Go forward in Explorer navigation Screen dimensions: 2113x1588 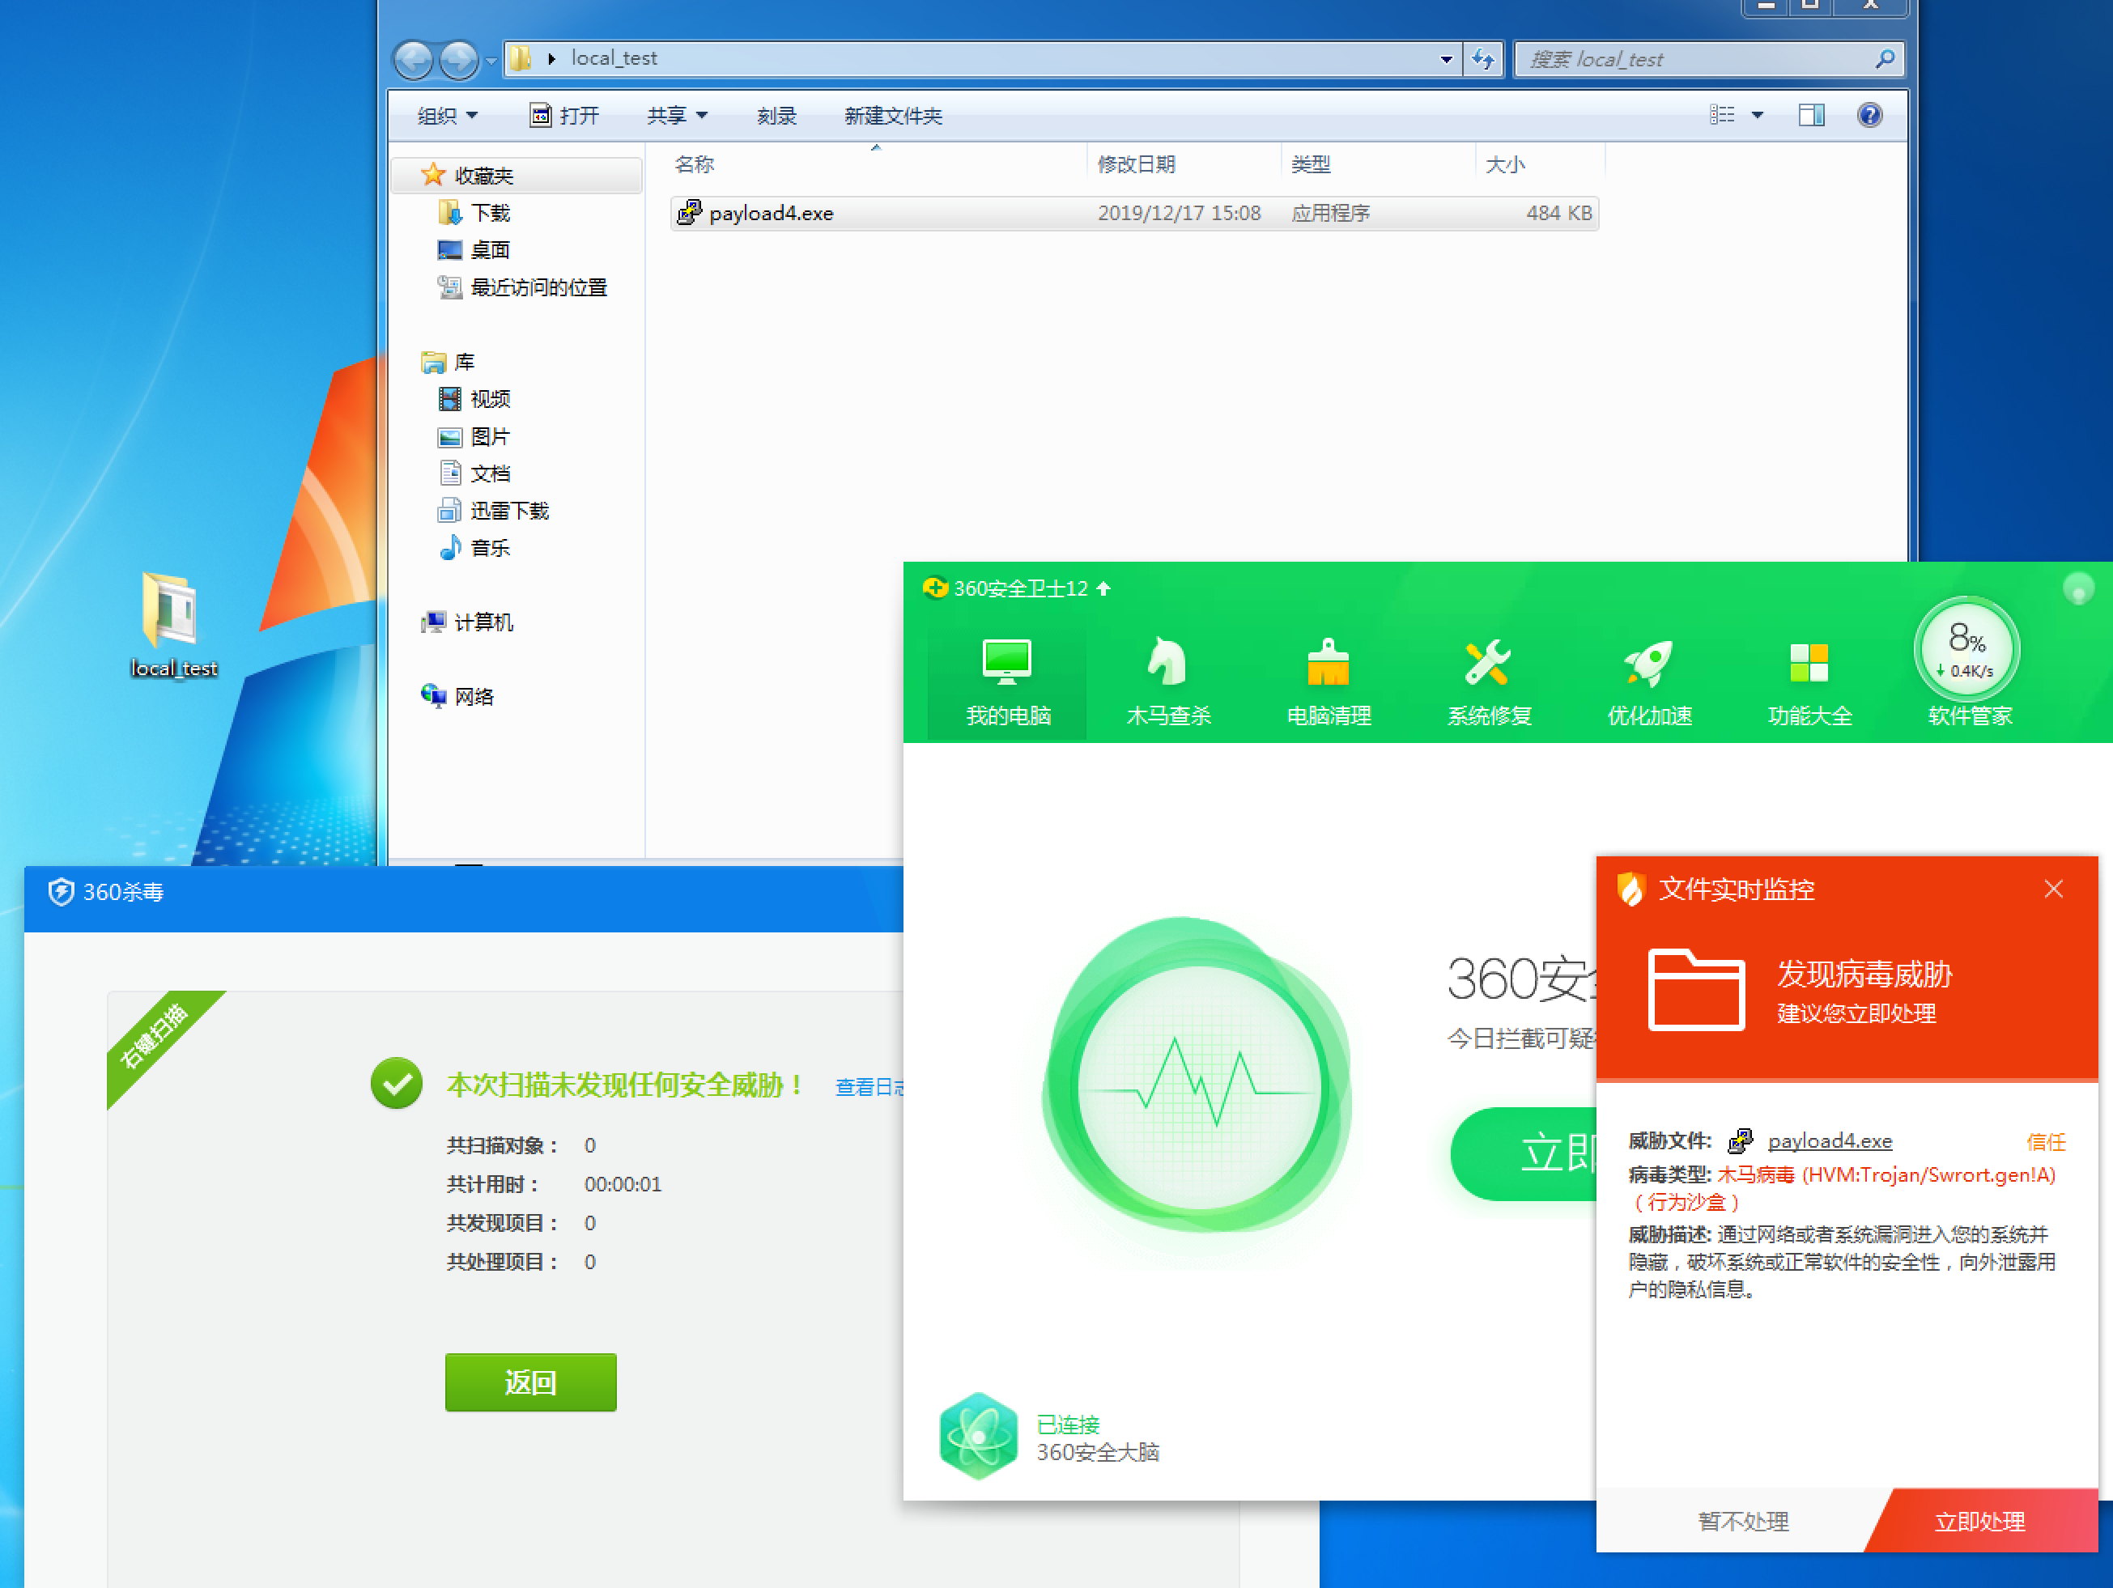pyautogui.click(x=458, y=60)
